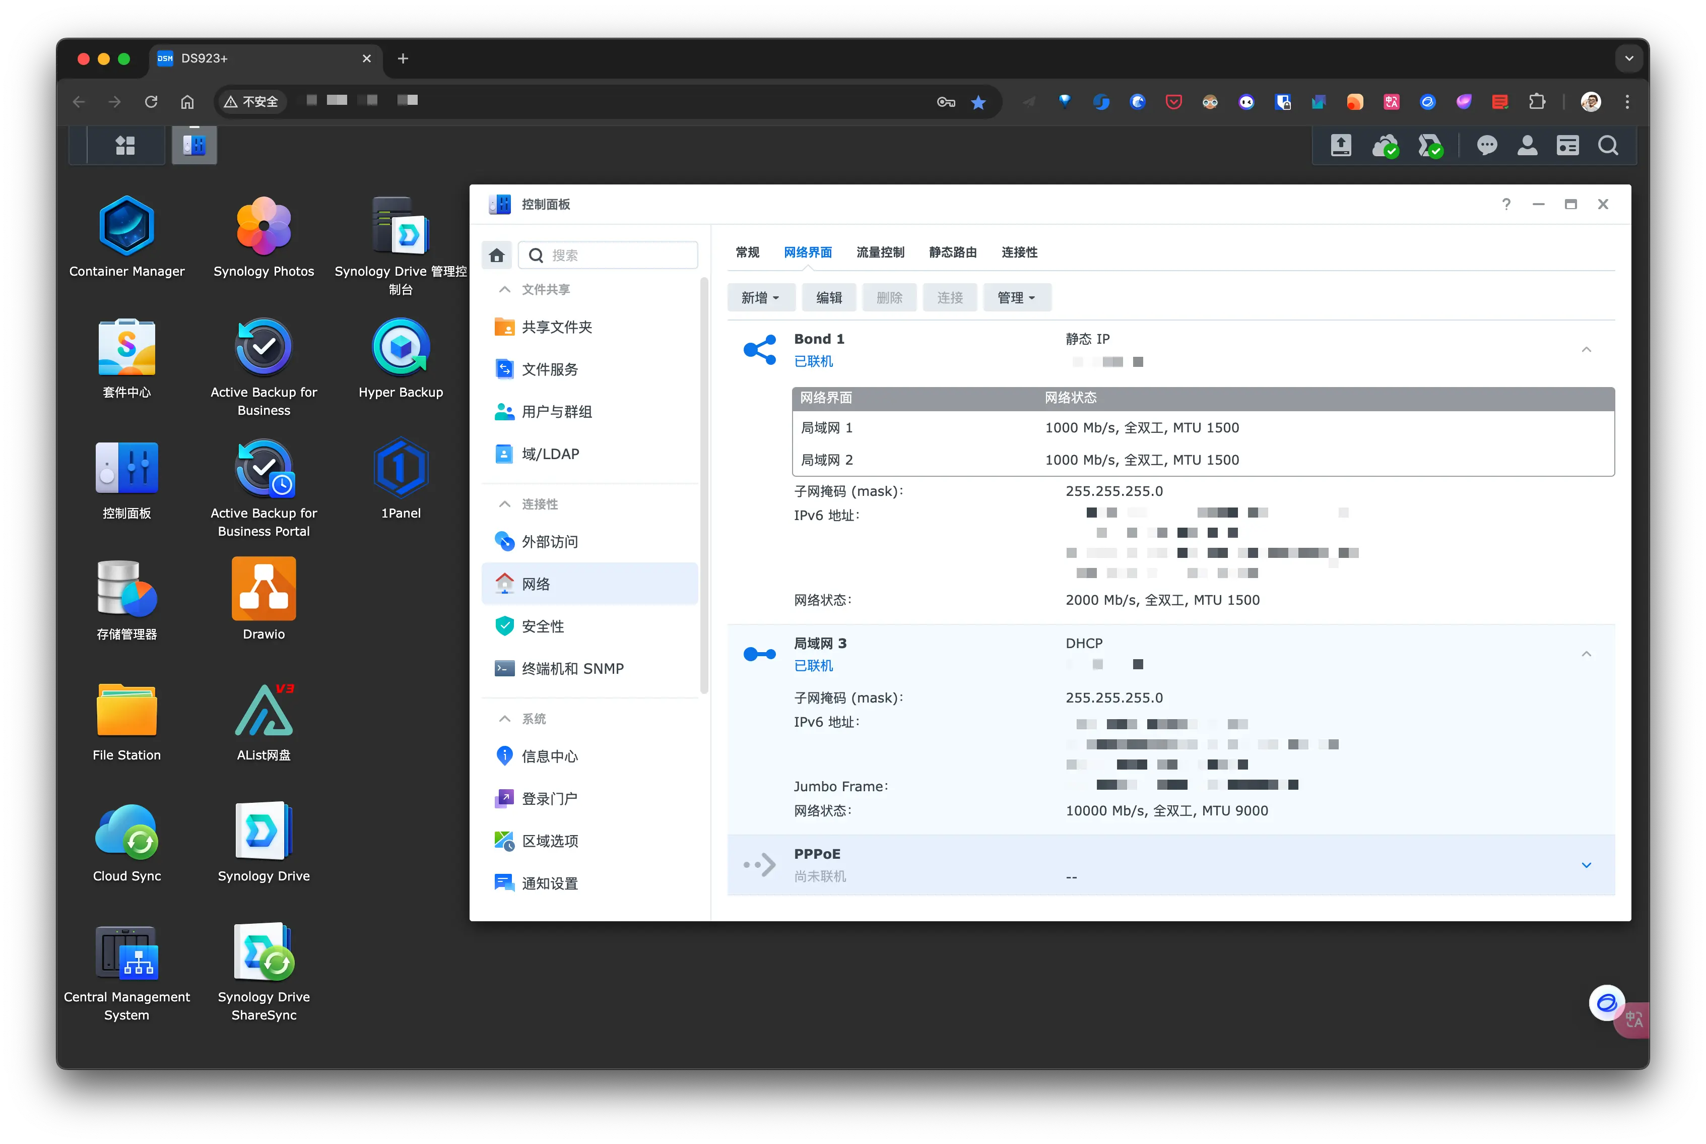Open the DSM search magnifier icon

coord(1608,145)
